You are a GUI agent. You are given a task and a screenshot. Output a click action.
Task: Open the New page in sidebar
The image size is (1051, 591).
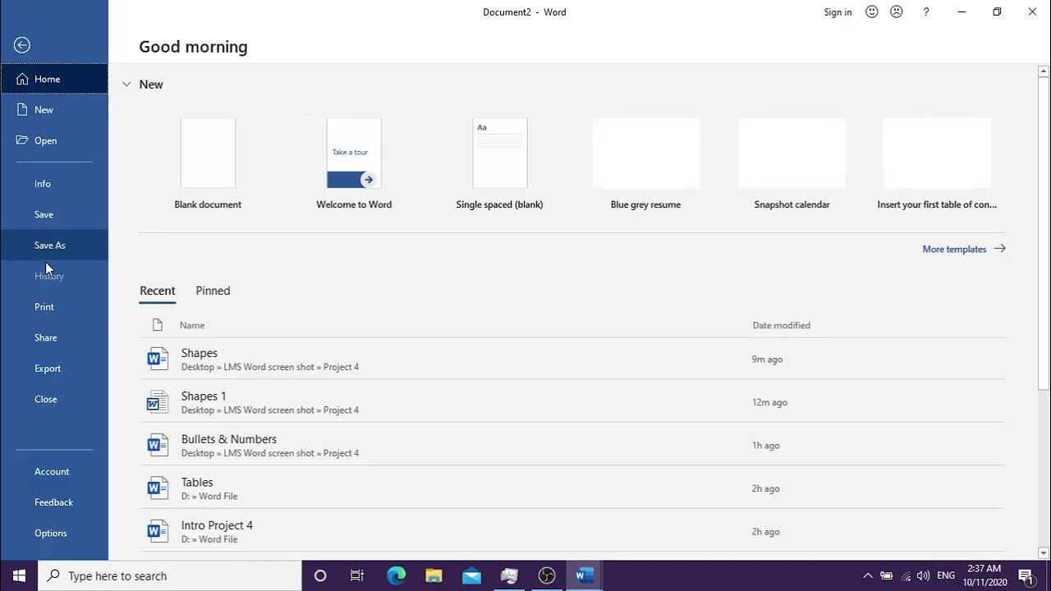(54, 110)
